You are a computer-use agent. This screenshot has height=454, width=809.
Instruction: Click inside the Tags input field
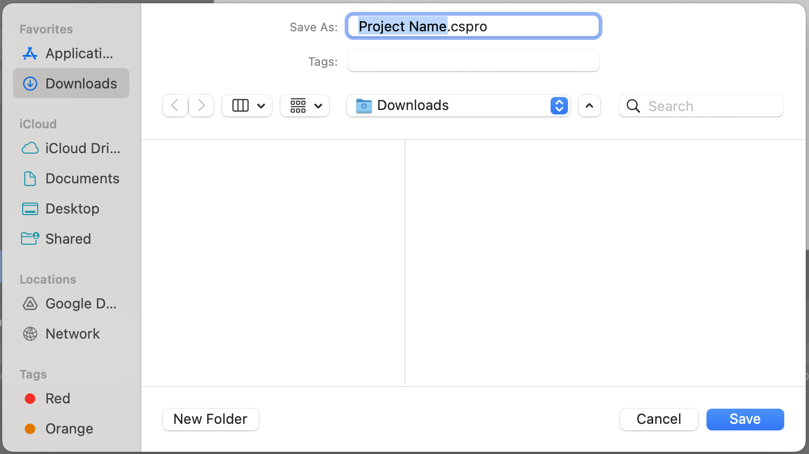pyautogui.click(x=473, y=60)
